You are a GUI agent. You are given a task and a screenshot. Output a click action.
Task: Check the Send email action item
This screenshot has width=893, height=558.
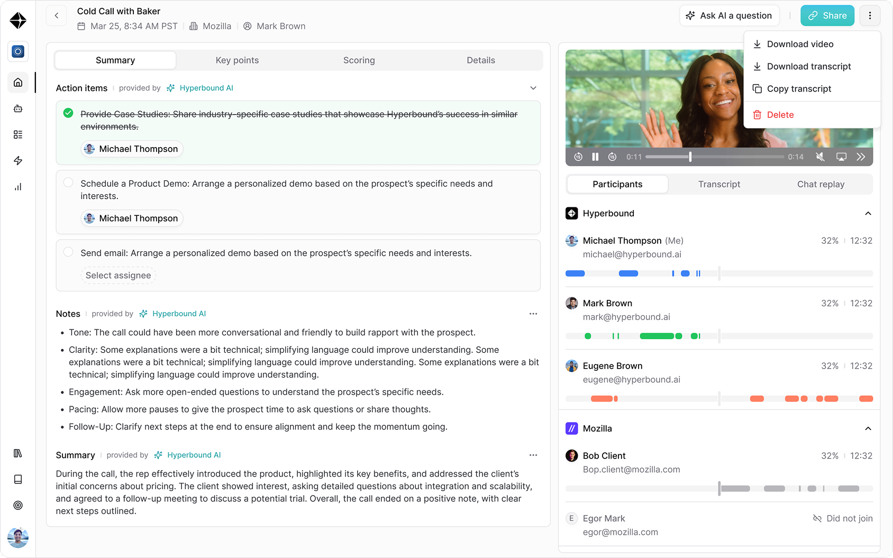pyautogui.click(x=68, y=252)
